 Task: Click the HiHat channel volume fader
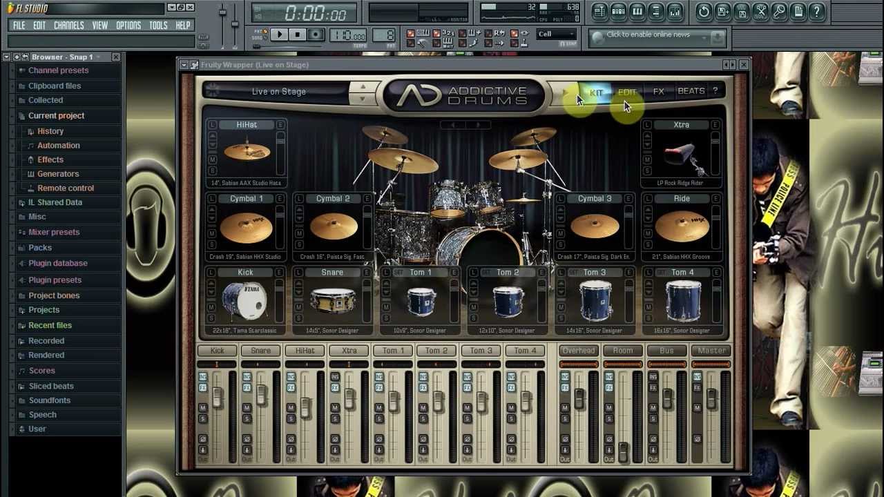(x=305, y=407)
